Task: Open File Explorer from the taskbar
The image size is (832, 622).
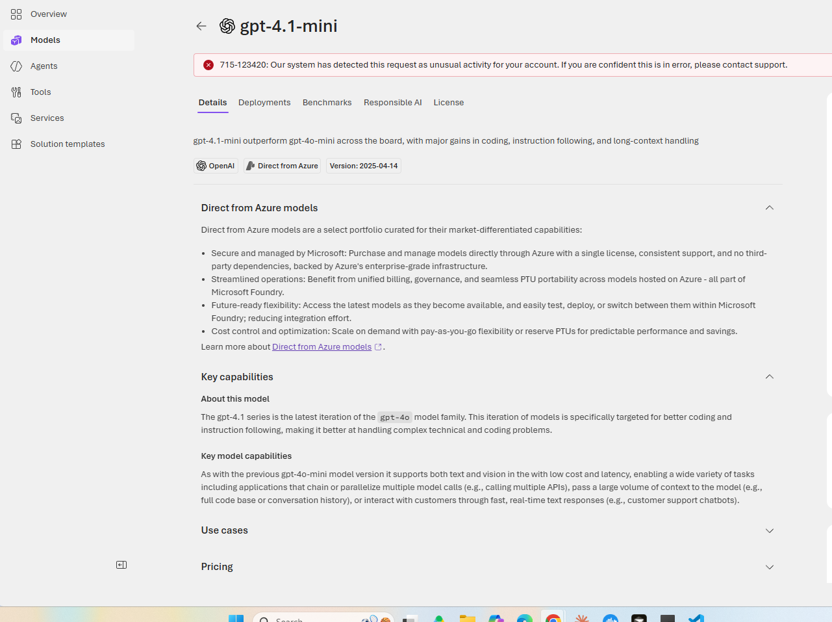Action: (468, 619)
